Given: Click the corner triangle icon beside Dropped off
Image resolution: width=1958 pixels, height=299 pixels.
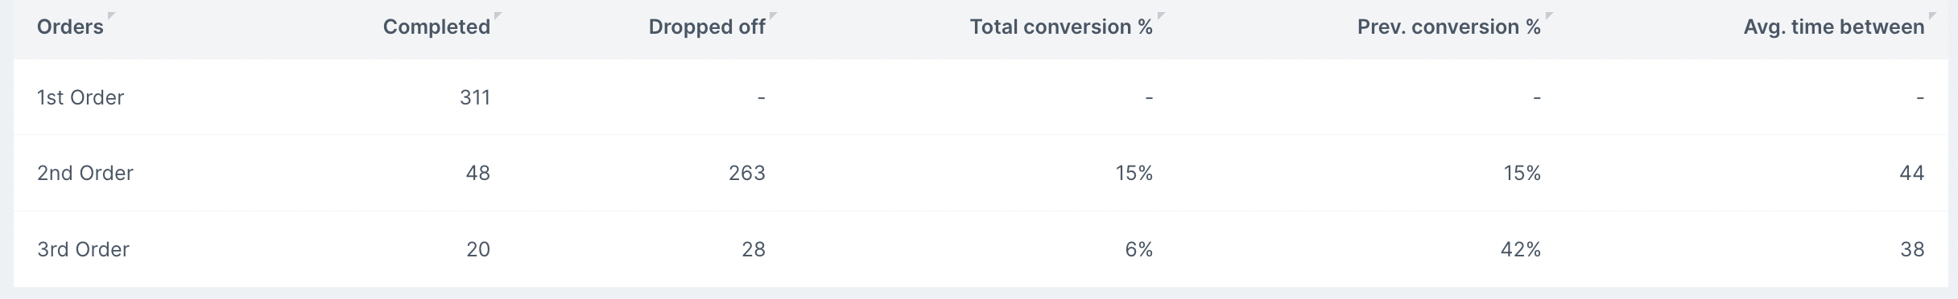Looking at the screenshot, I should coord(773,15).
